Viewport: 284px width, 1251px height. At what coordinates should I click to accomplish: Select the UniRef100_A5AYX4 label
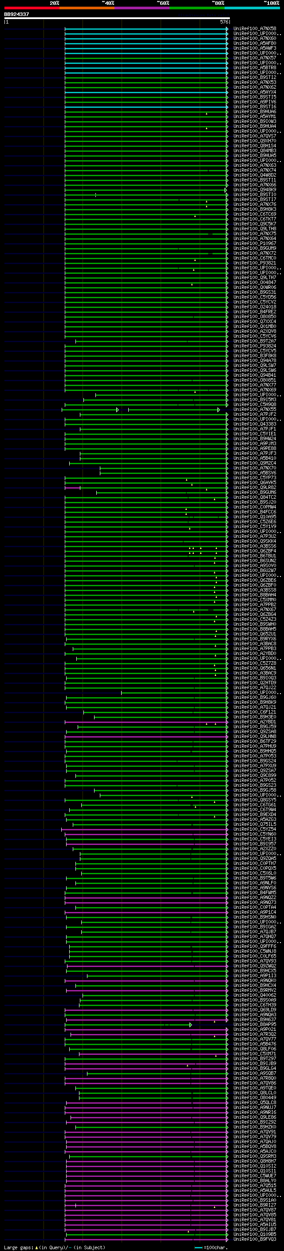click(255, 92)
